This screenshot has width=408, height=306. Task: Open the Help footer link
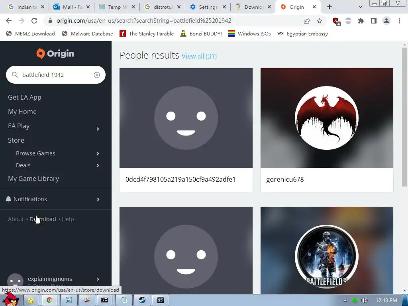click(x=68, y=219)
